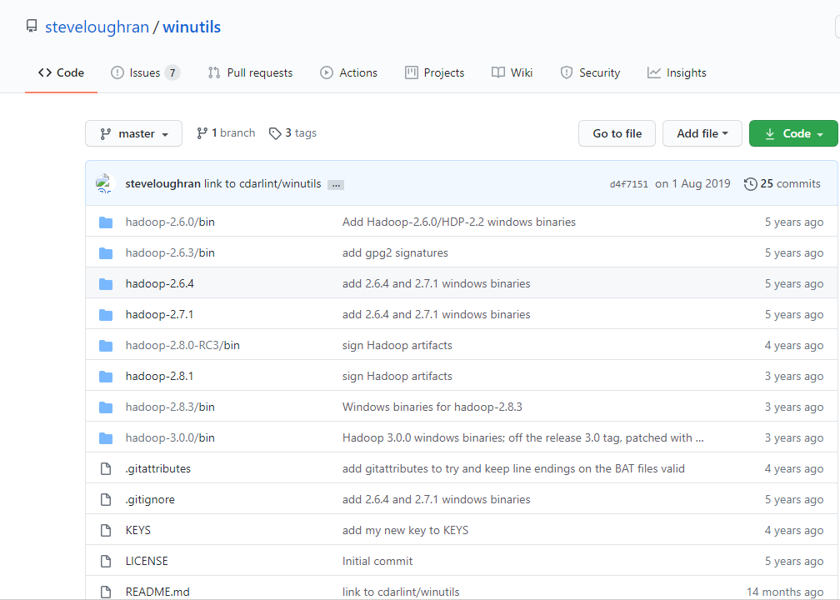View the 25 commits history
The width and height of the screenshot is (840, 600).
(782, 183)
